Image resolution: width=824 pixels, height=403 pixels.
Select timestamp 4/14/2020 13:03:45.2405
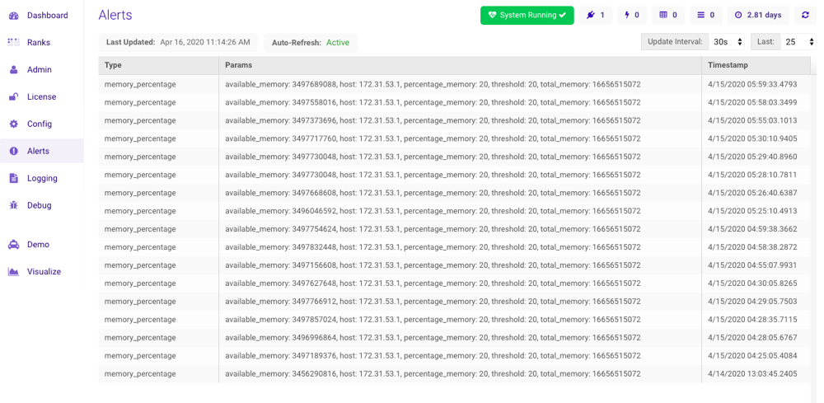pyautogui.click(x=752, y=373)
